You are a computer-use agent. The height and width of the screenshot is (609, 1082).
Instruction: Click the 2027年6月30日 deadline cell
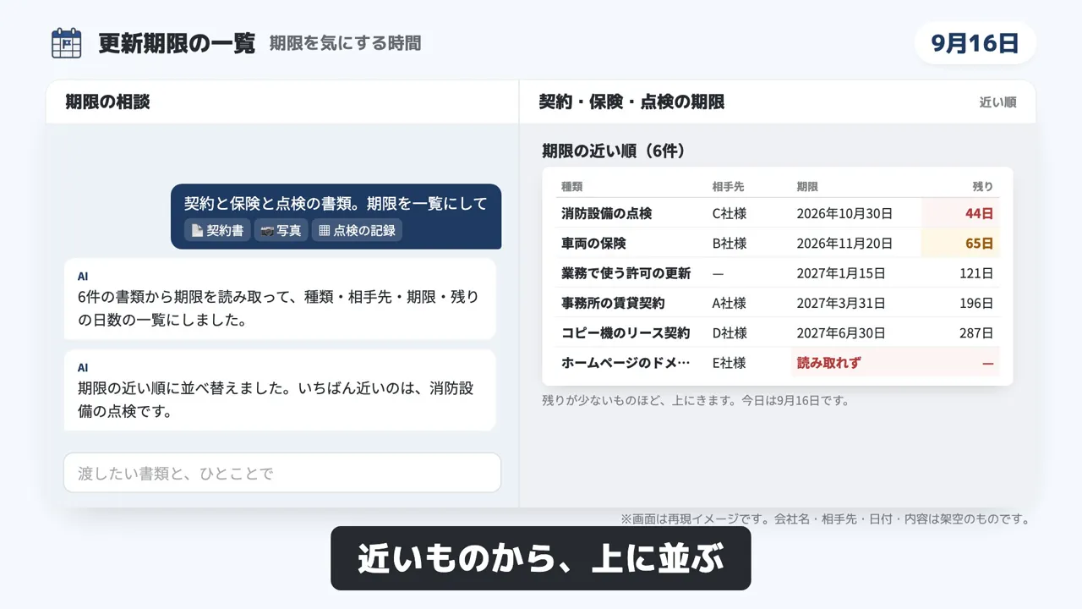[x=856, y=332]
